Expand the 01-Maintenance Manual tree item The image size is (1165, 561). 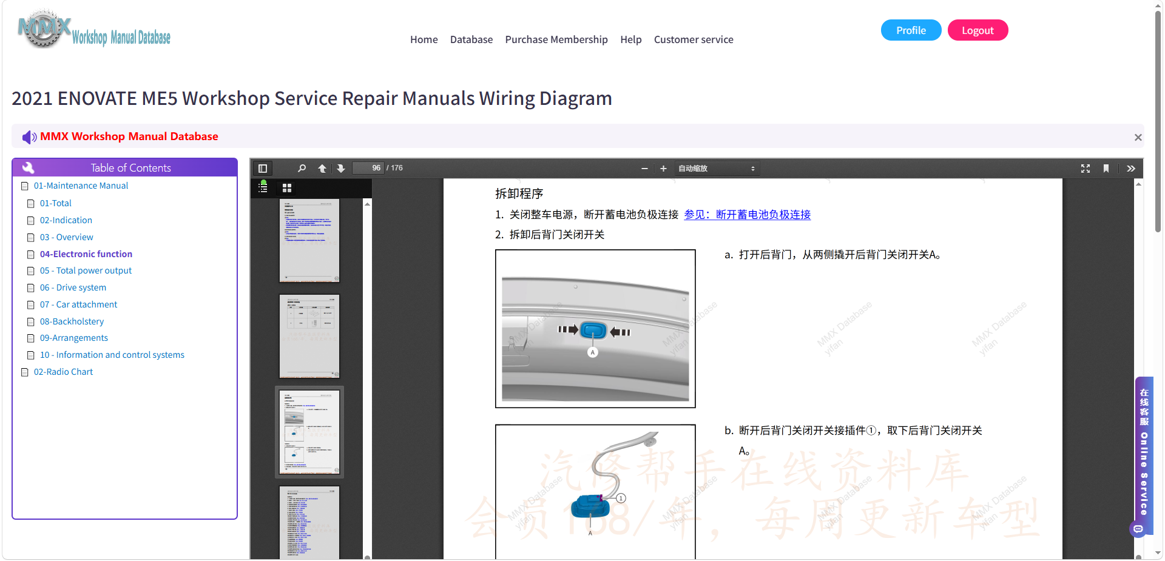tap(81, 186)
